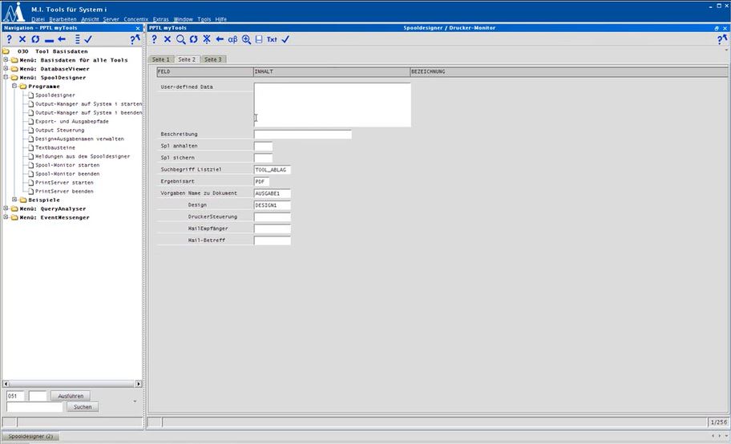This screenshot has width=731, height=444.
Task: Click the Beschreibung input field
Action: point(302,135)
